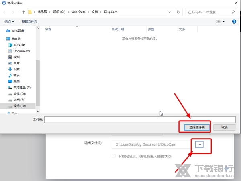
Task: Click the 取消 button
Action: pyautogui.click(x=224, y=127)
